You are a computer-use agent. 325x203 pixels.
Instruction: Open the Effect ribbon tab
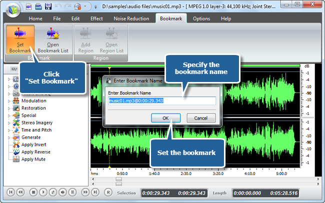tap(96, 18)
